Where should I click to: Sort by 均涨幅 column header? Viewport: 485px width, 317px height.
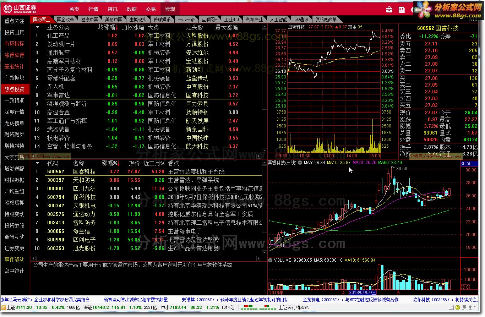point(108,27)
